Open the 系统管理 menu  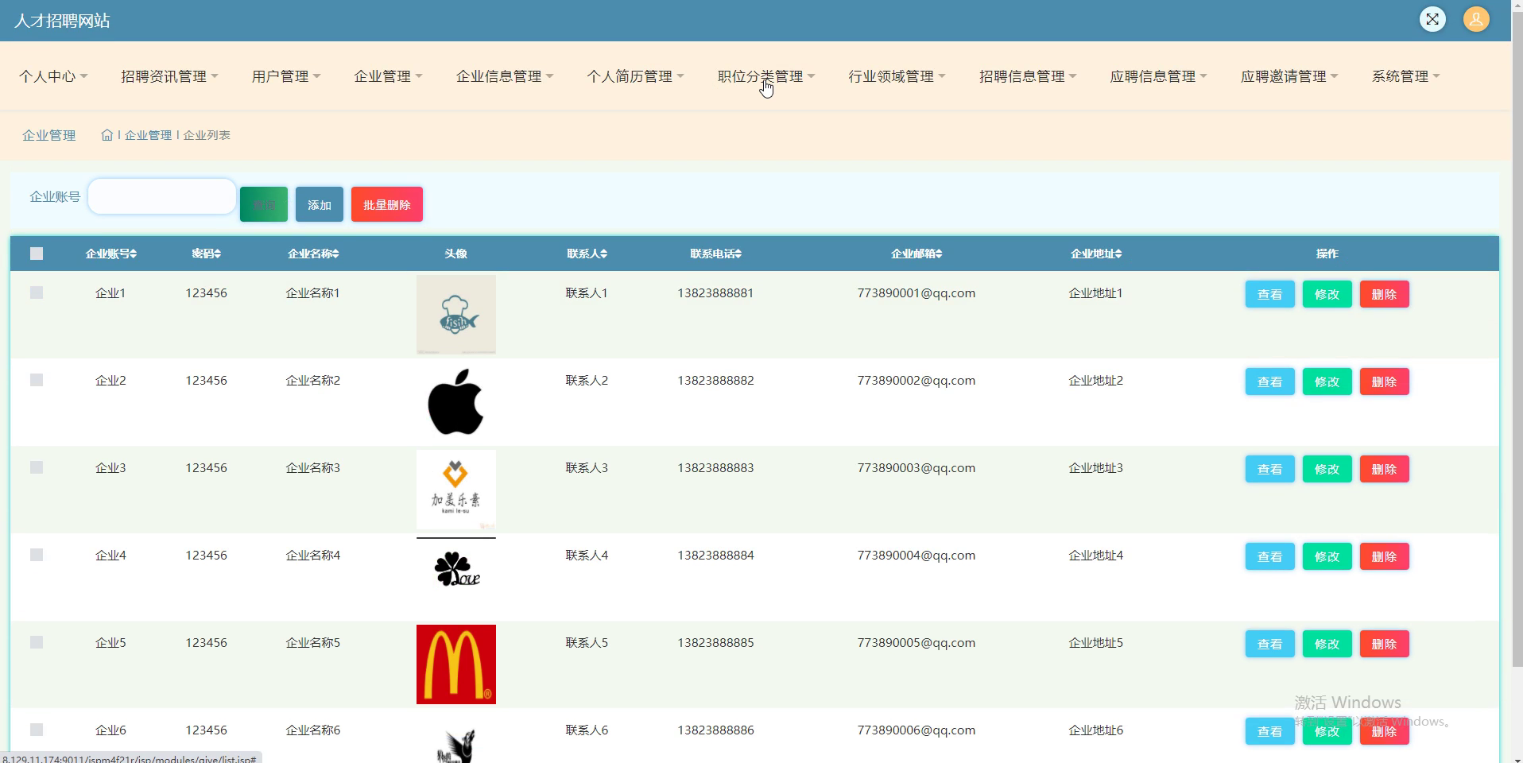tap(1405, 76)
